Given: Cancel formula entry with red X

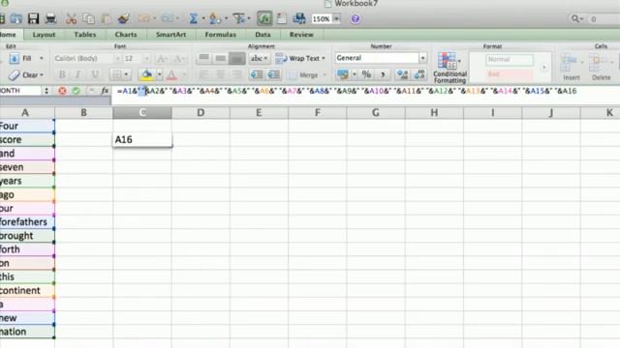Looking at the screenshot, I should pyautogui.click(x=62, y=91).
